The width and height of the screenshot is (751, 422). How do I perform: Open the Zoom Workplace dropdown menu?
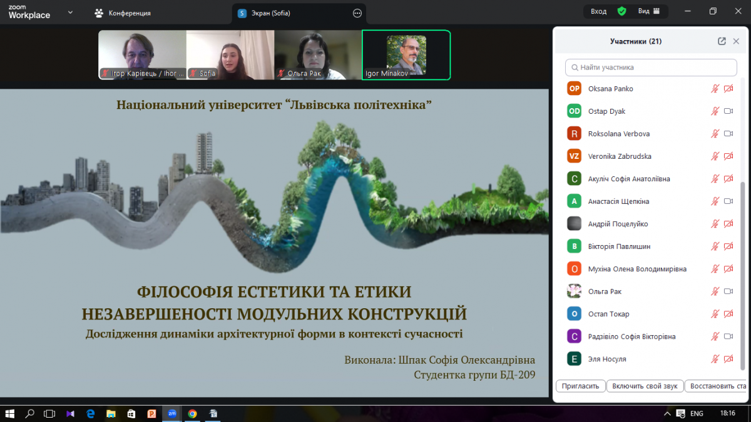(x=69, y=11)
